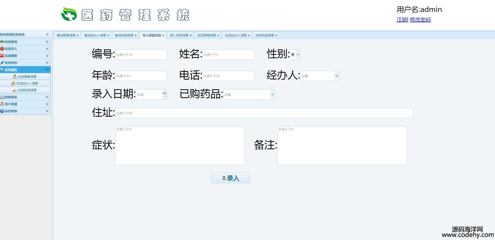Image resolution: width=495 pixels, height=240 pixels.
Task: Switch to the 录入药品信息 tab
Action: (x=179, y=35)
